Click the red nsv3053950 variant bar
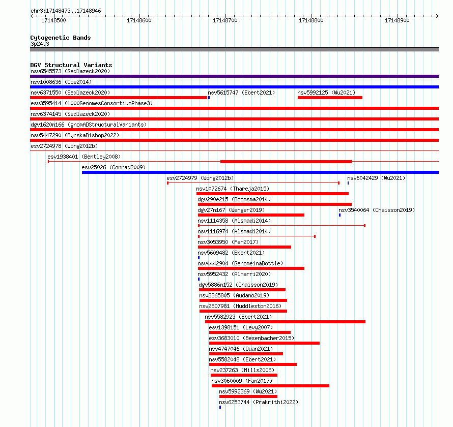Viewport: 453px width, 427px height. pyautogui.click(x=244, y=247)
